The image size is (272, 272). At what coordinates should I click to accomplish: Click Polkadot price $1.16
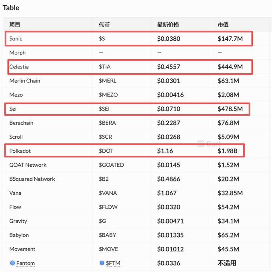(x=165, y=151)
